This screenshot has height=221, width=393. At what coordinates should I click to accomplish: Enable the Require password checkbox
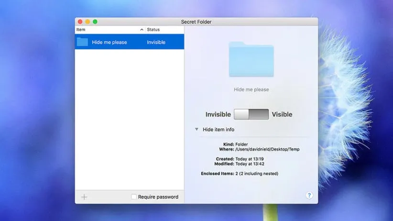(134, 197)
